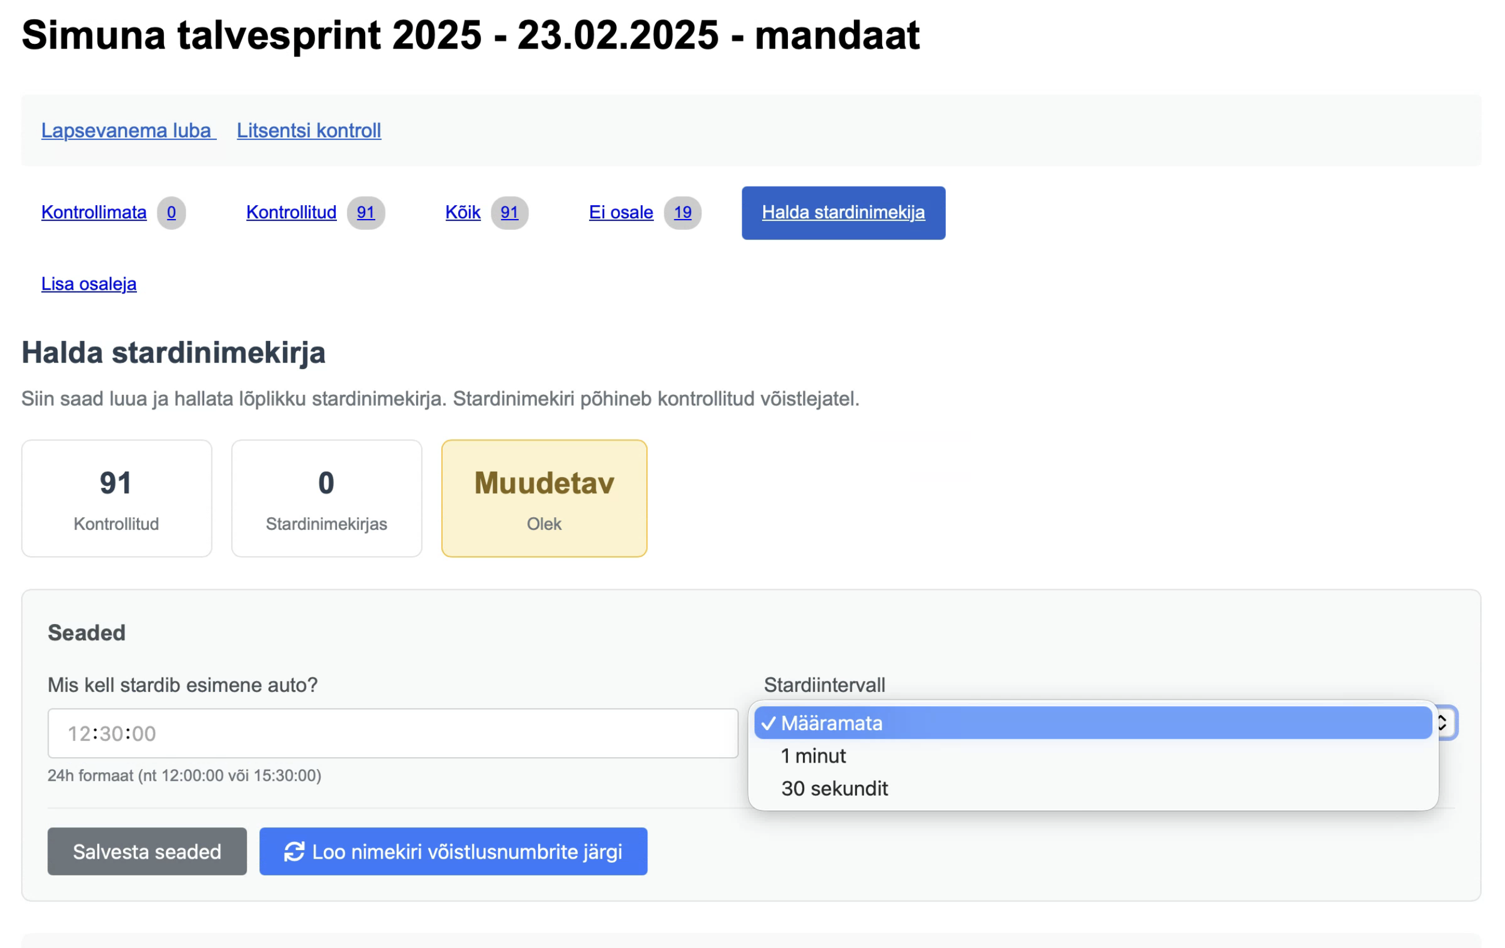Screen dimensions: 1505x948
Task: Click 'Loo nimekiri võistlusnumbrite järgi'
Action: pyautogui.click(x=453, y=851)
